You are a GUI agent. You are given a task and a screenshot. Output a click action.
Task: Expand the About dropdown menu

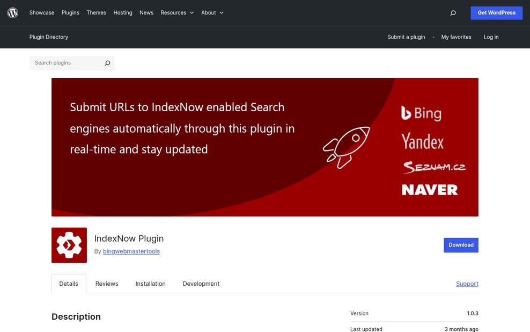(212, 12)
